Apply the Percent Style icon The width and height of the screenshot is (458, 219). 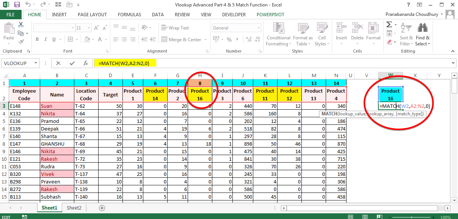pos(229,39)
